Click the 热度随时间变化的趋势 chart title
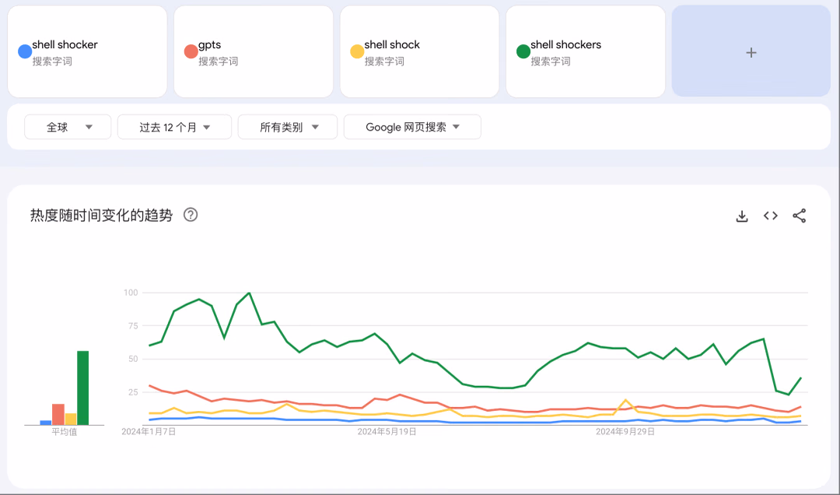This screenshot has height=495, width=840. tap(101, 216)
